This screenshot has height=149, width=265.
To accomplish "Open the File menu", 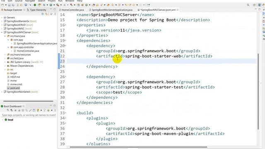I will [x=3, y=1].
